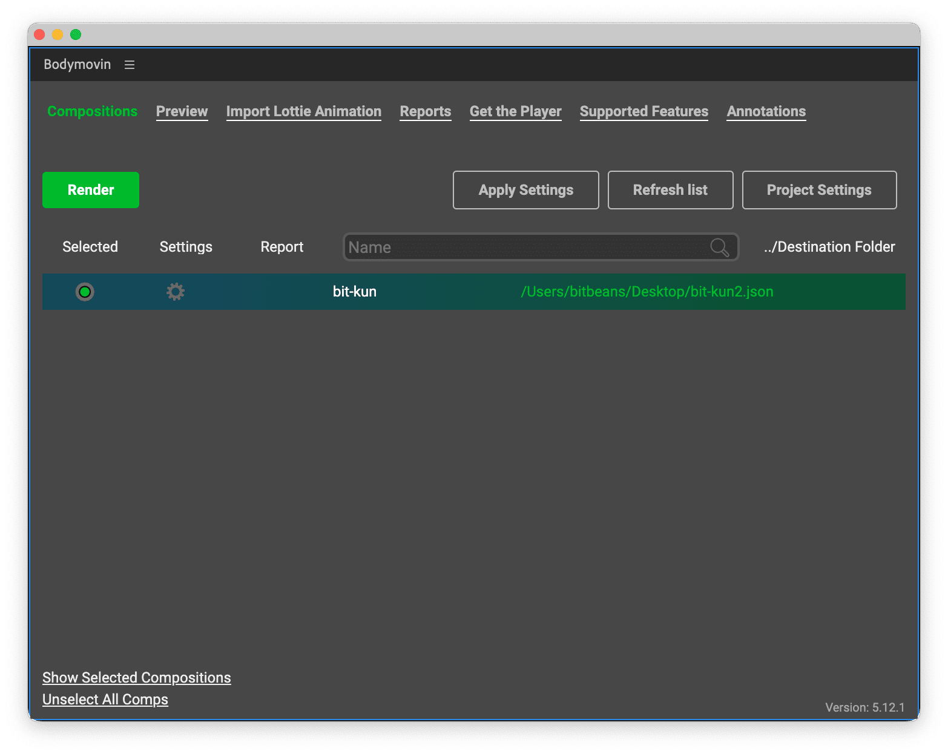Click Unselect All Comps link
The image size is (948, 754).
point(105,700)
